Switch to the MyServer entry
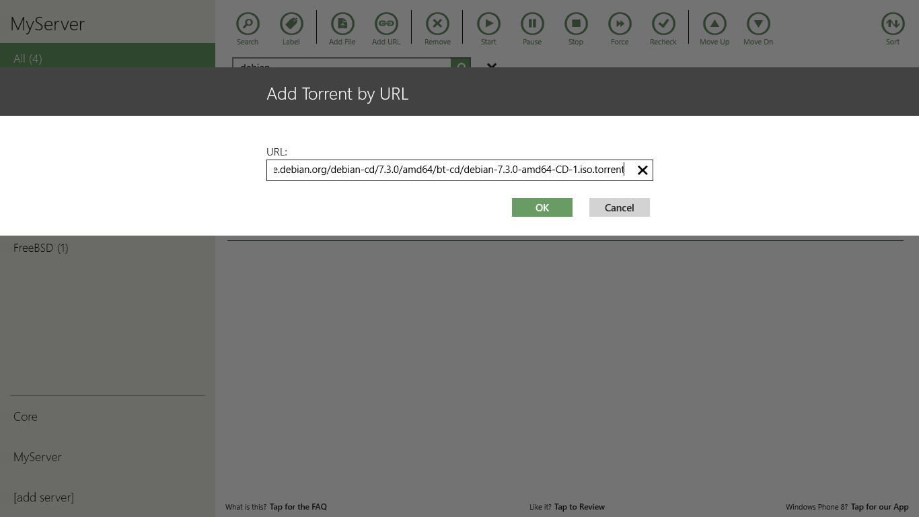This screenshot has width=919, height=517. click(38, 457)
